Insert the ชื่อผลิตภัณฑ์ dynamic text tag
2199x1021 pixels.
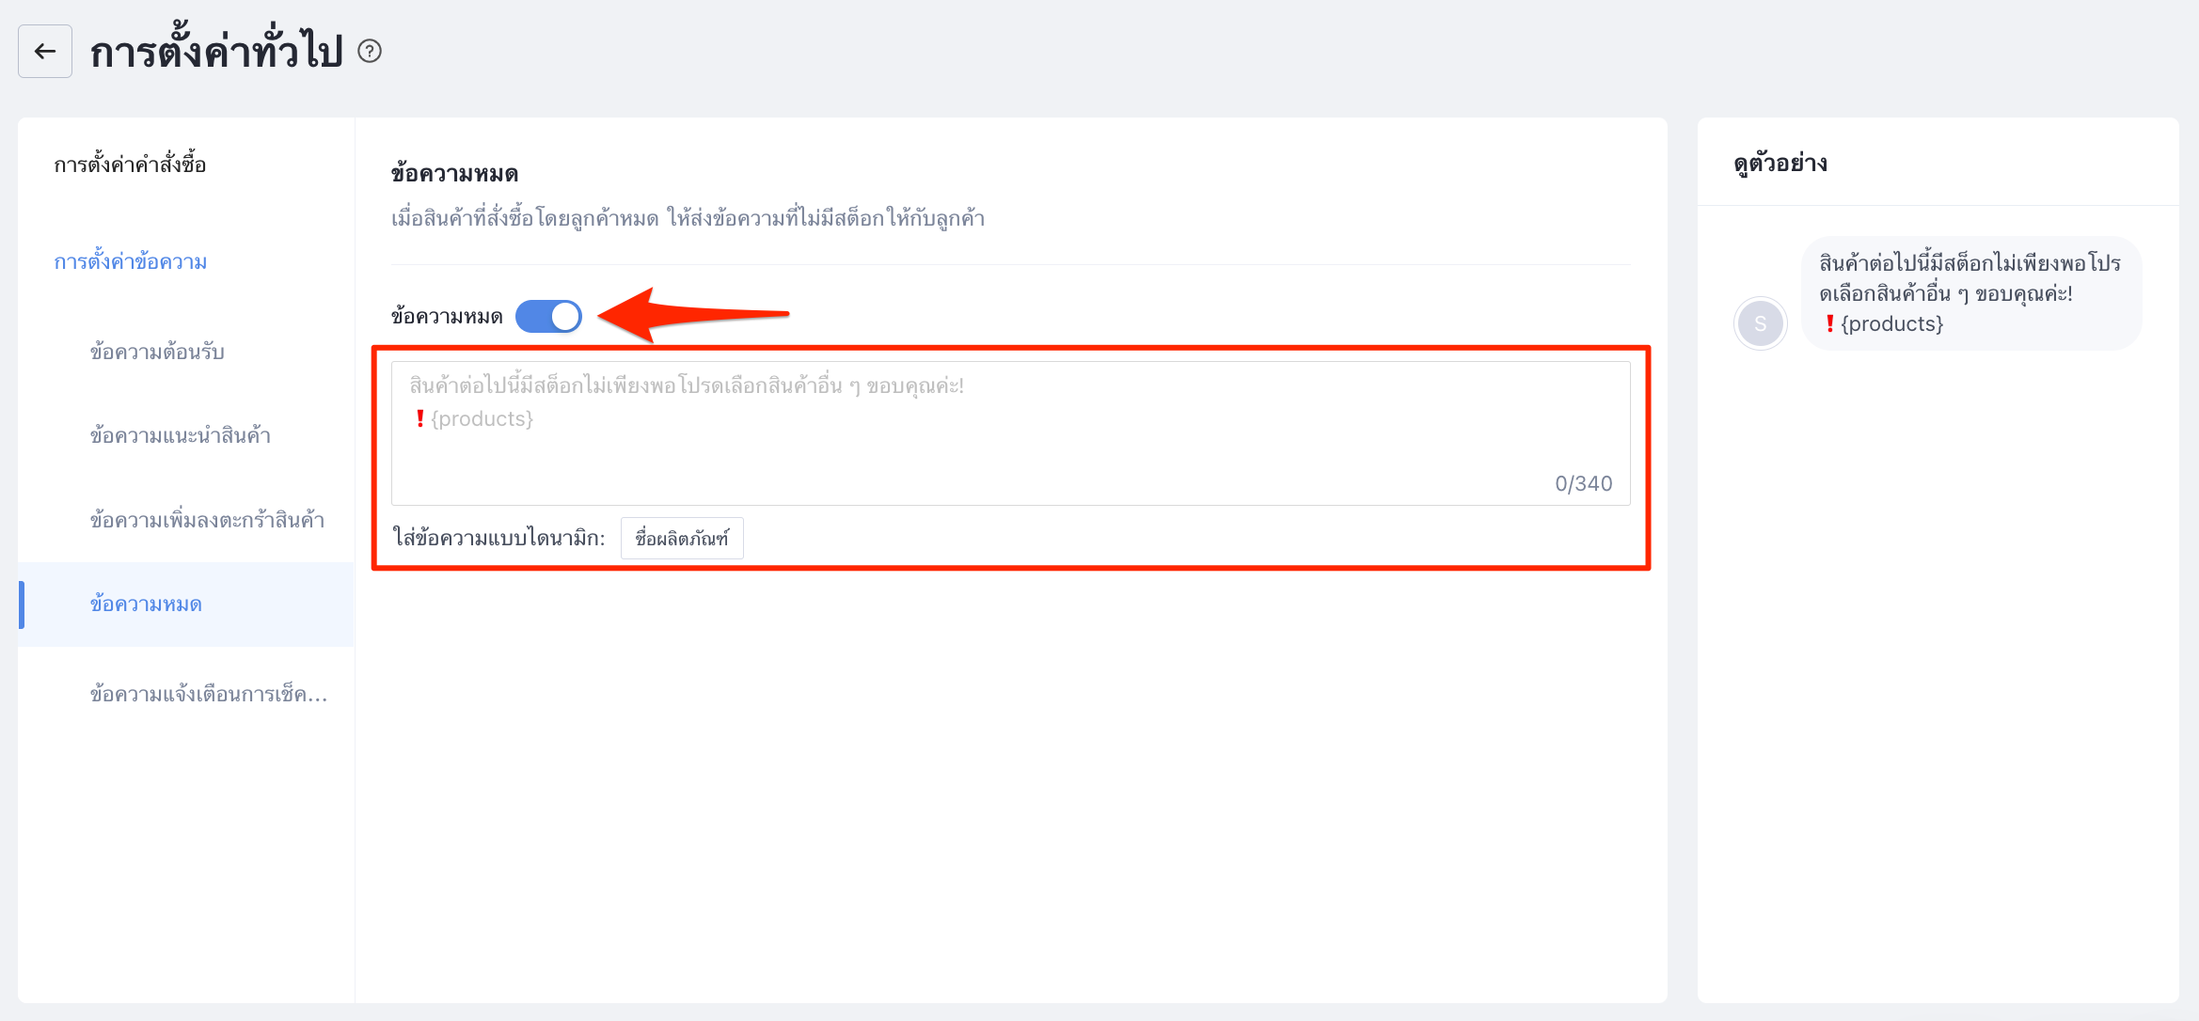(x=682, y=538)
